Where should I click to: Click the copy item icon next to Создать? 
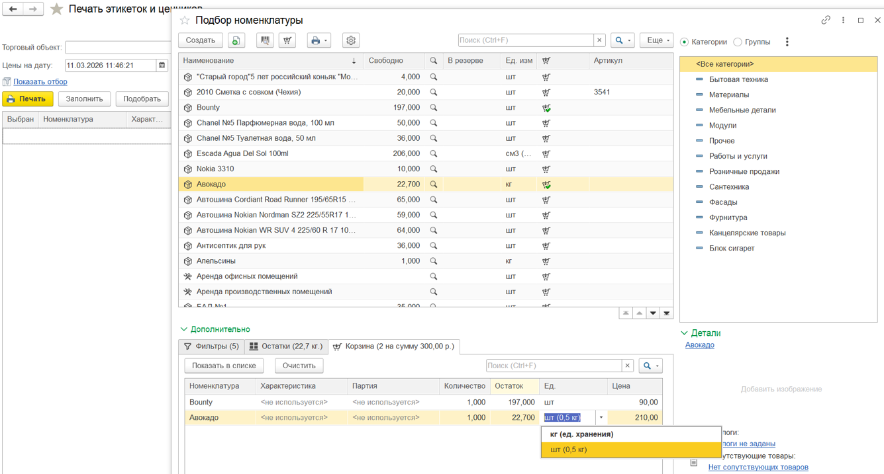click(236, 40)
